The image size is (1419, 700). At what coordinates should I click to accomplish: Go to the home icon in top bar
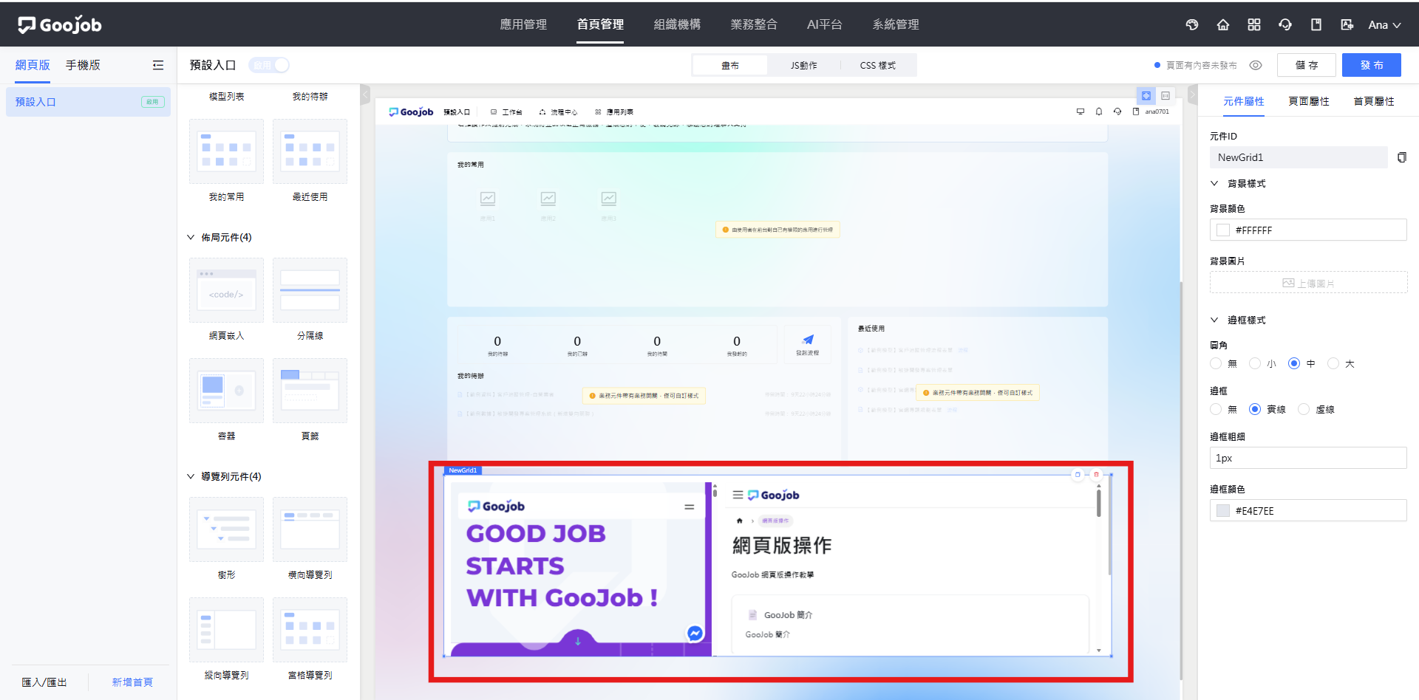click(x=1223, y=24)
